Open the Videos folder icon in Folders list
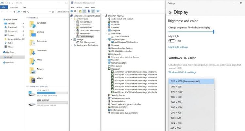 tap(32, 80)
